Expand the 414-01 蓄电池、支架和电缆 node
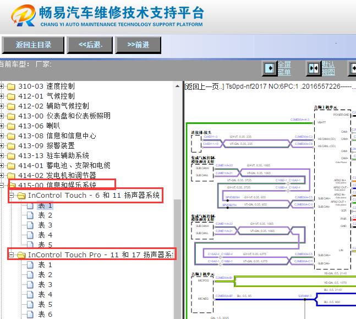The image size is (356, 319). pyautogui.click(x=2, y=165)
